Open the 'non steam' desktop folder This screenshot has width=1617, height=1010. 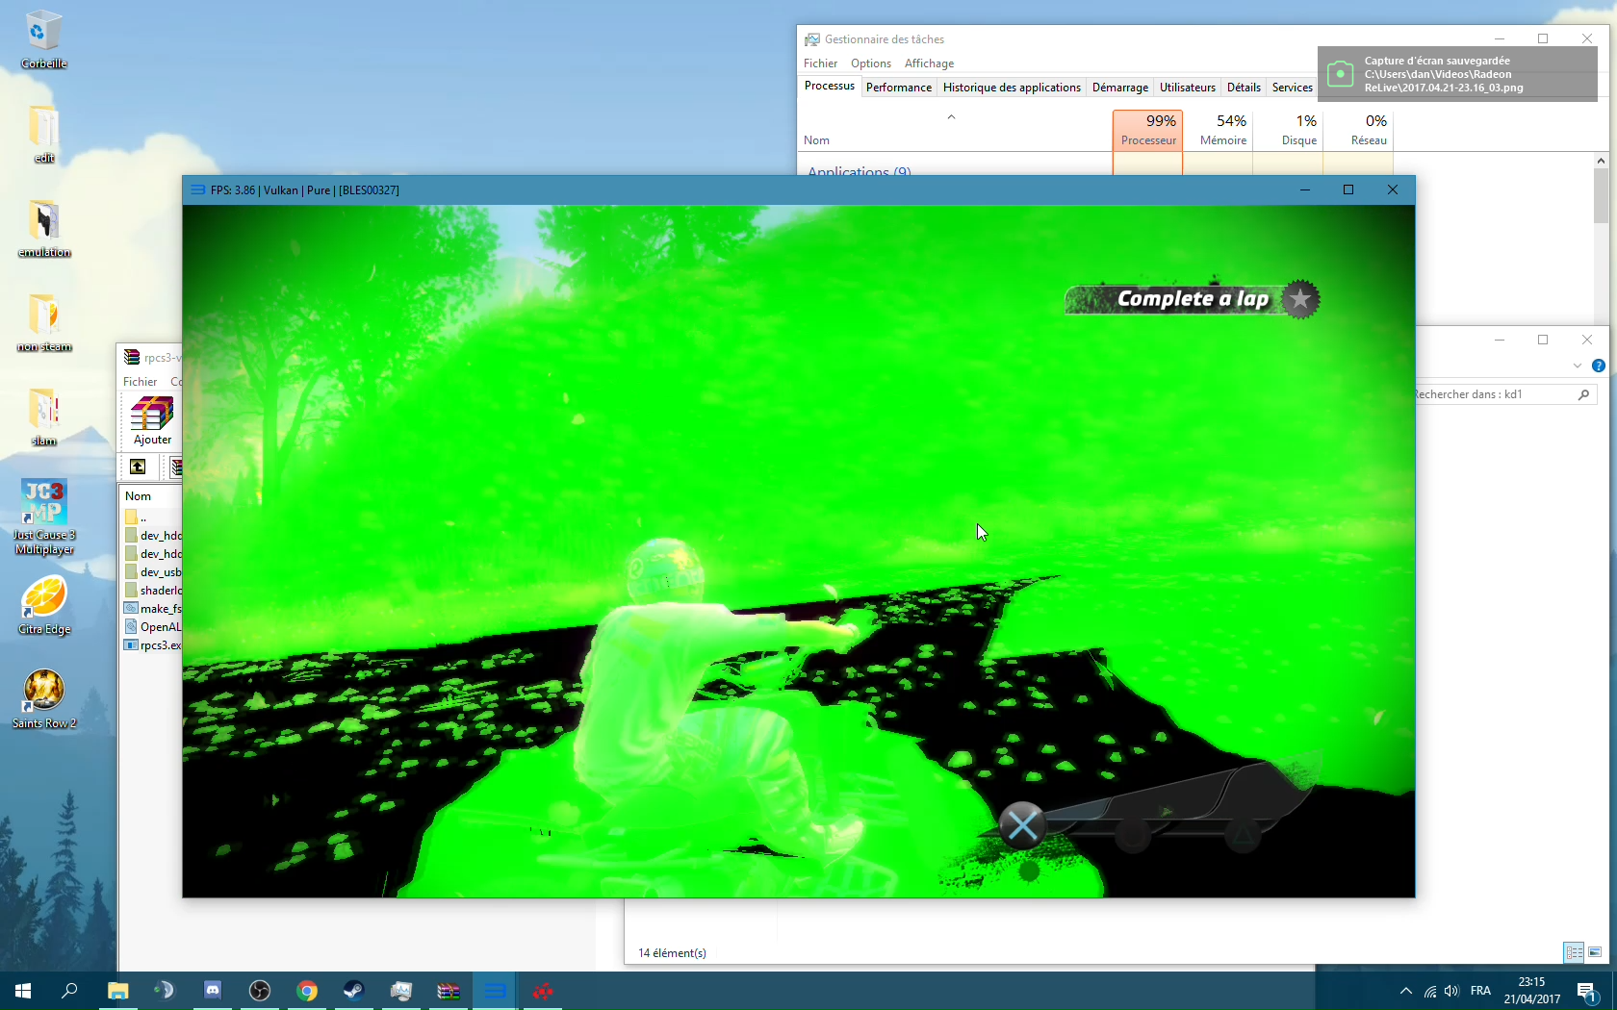43,322
